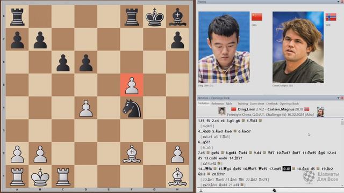
Task: Go to variation move 4.d4!?
Action: [x=207, y=126]
